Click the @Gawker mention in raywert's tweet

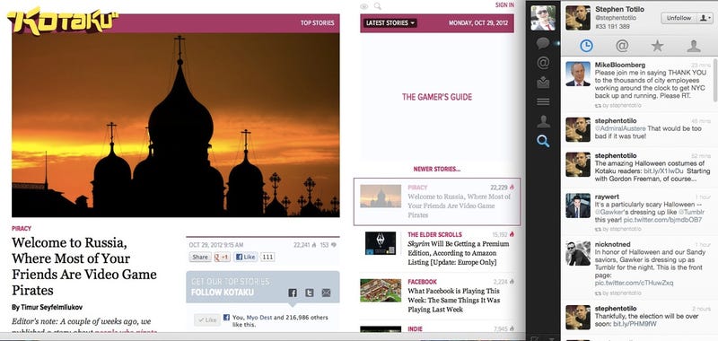tap(609, 212)
